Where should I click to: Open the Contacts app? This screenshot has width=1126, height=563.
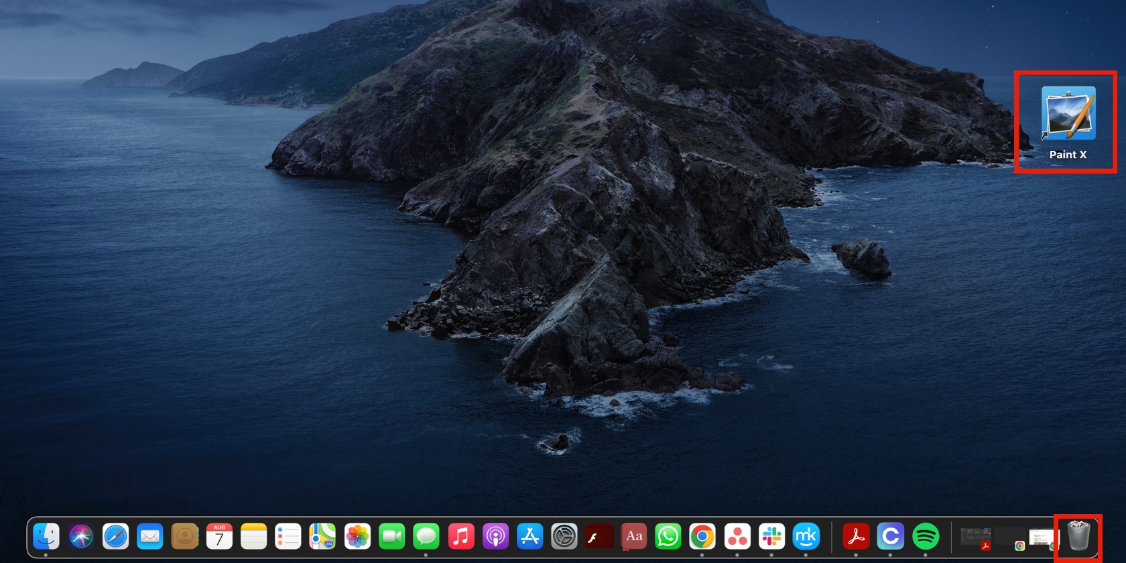point(184,536)
